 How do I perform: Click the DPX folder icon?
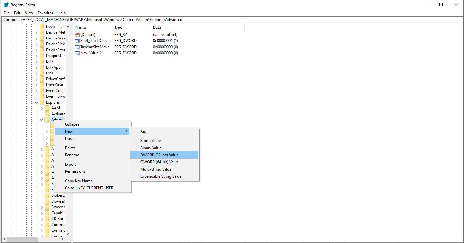42,73
